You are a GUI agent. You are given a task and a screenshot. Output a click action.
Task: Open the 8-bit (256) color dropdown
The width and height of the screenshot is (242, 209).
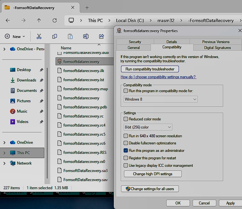[148, 127]
